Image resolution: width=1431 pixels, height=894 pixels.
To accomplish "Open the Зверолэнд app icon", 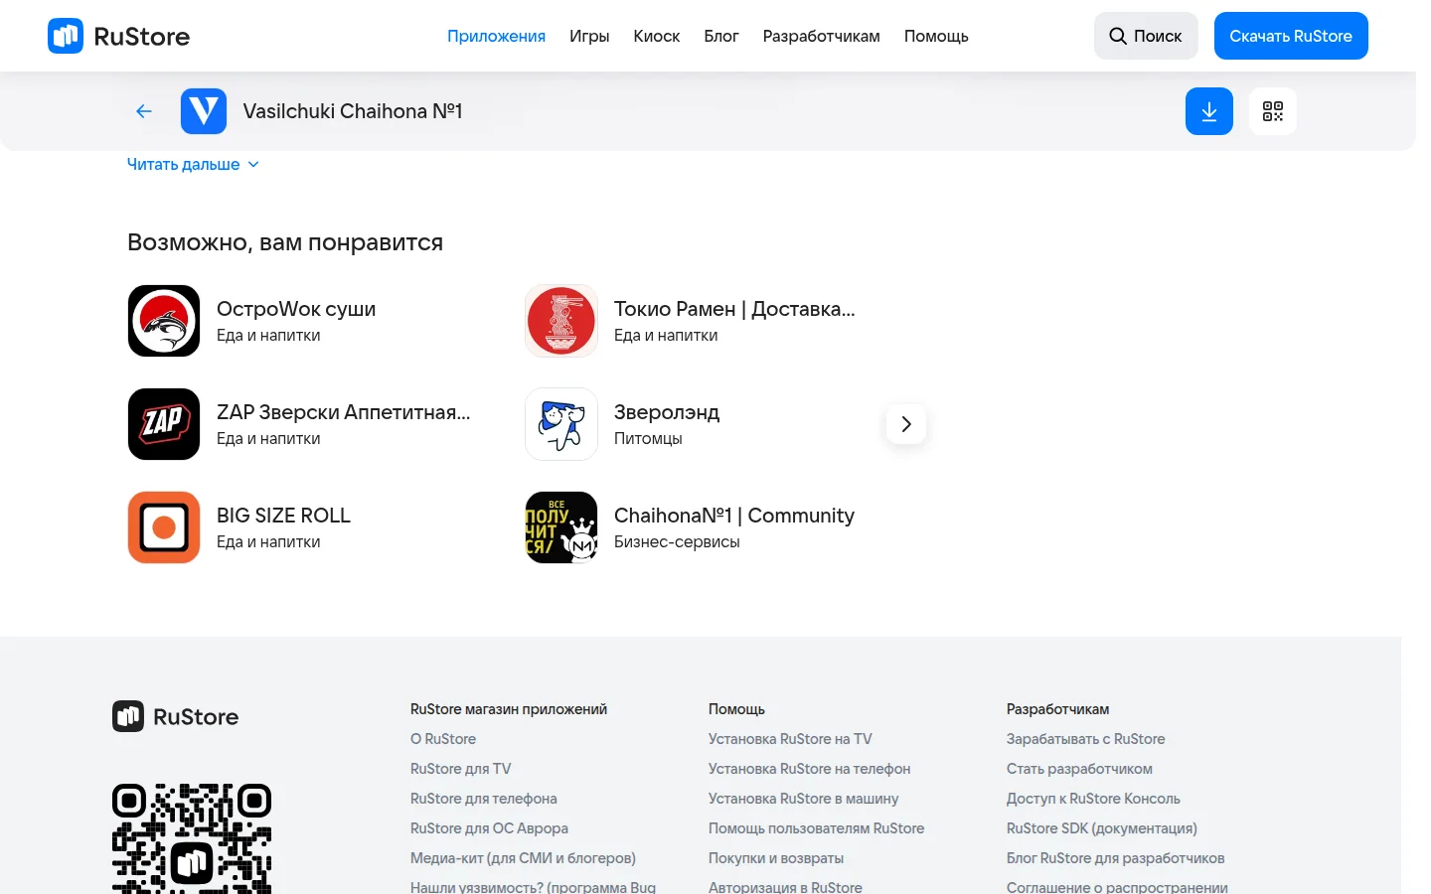I will tap(561, 424).
